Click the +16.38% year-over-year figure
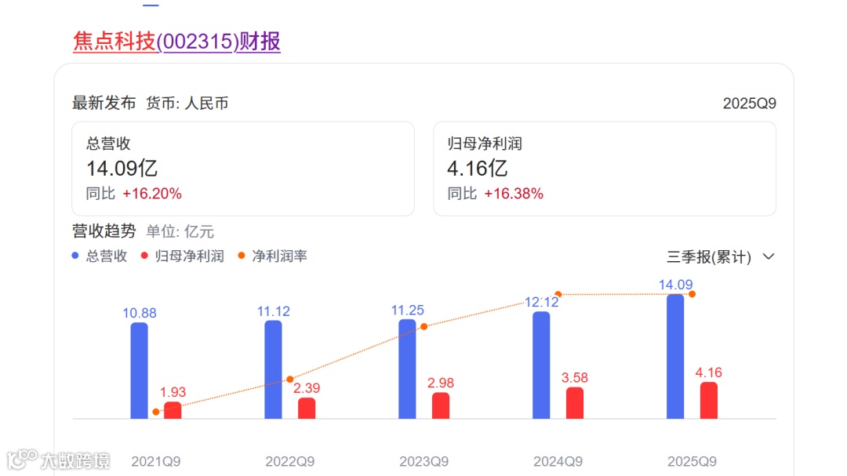 [x=514, y=194]
